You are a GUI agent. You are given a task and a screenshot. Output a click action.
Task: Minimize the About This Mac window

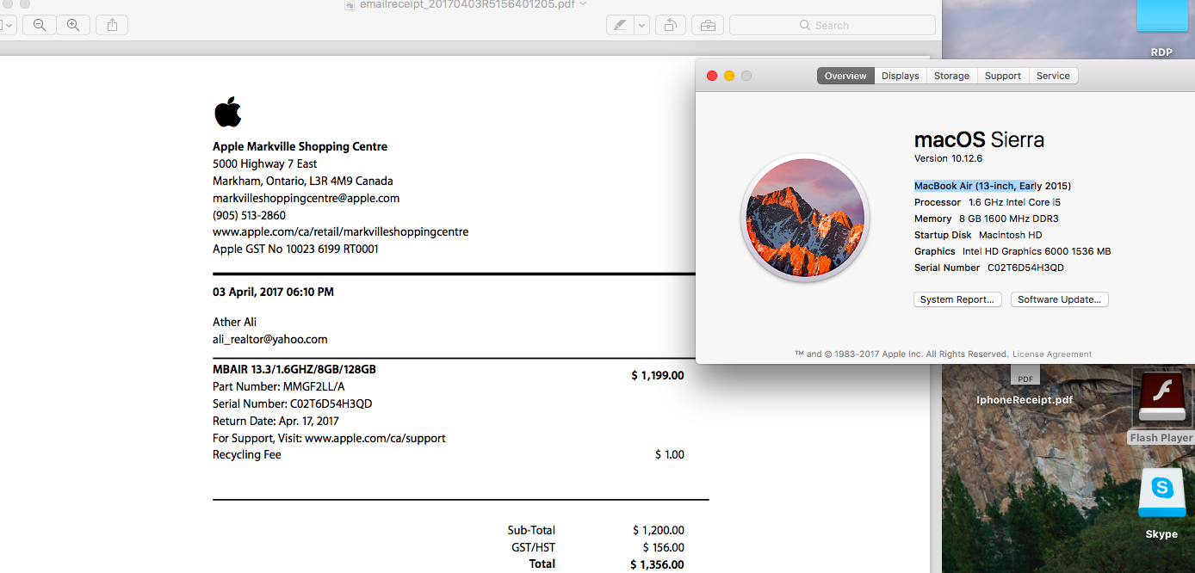click(x=729, y=76)
